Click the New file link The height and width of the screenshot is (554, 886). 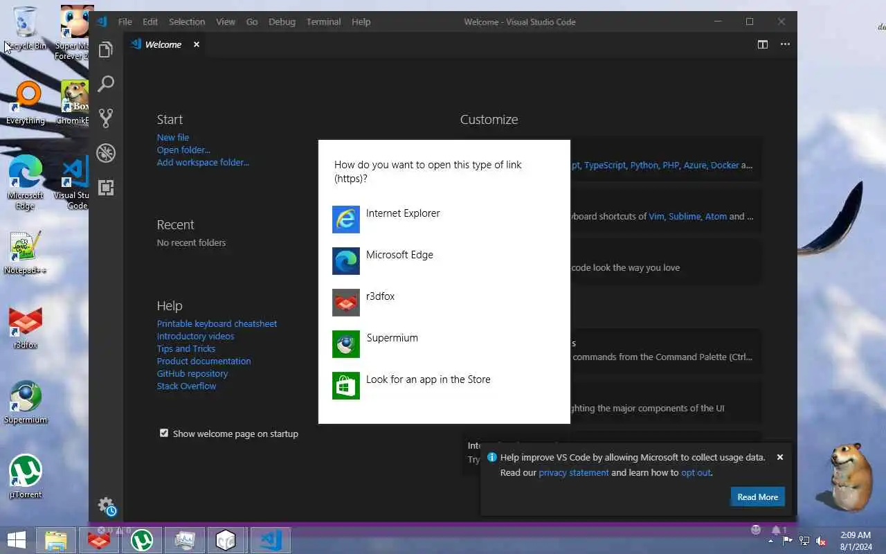(173, 137)
